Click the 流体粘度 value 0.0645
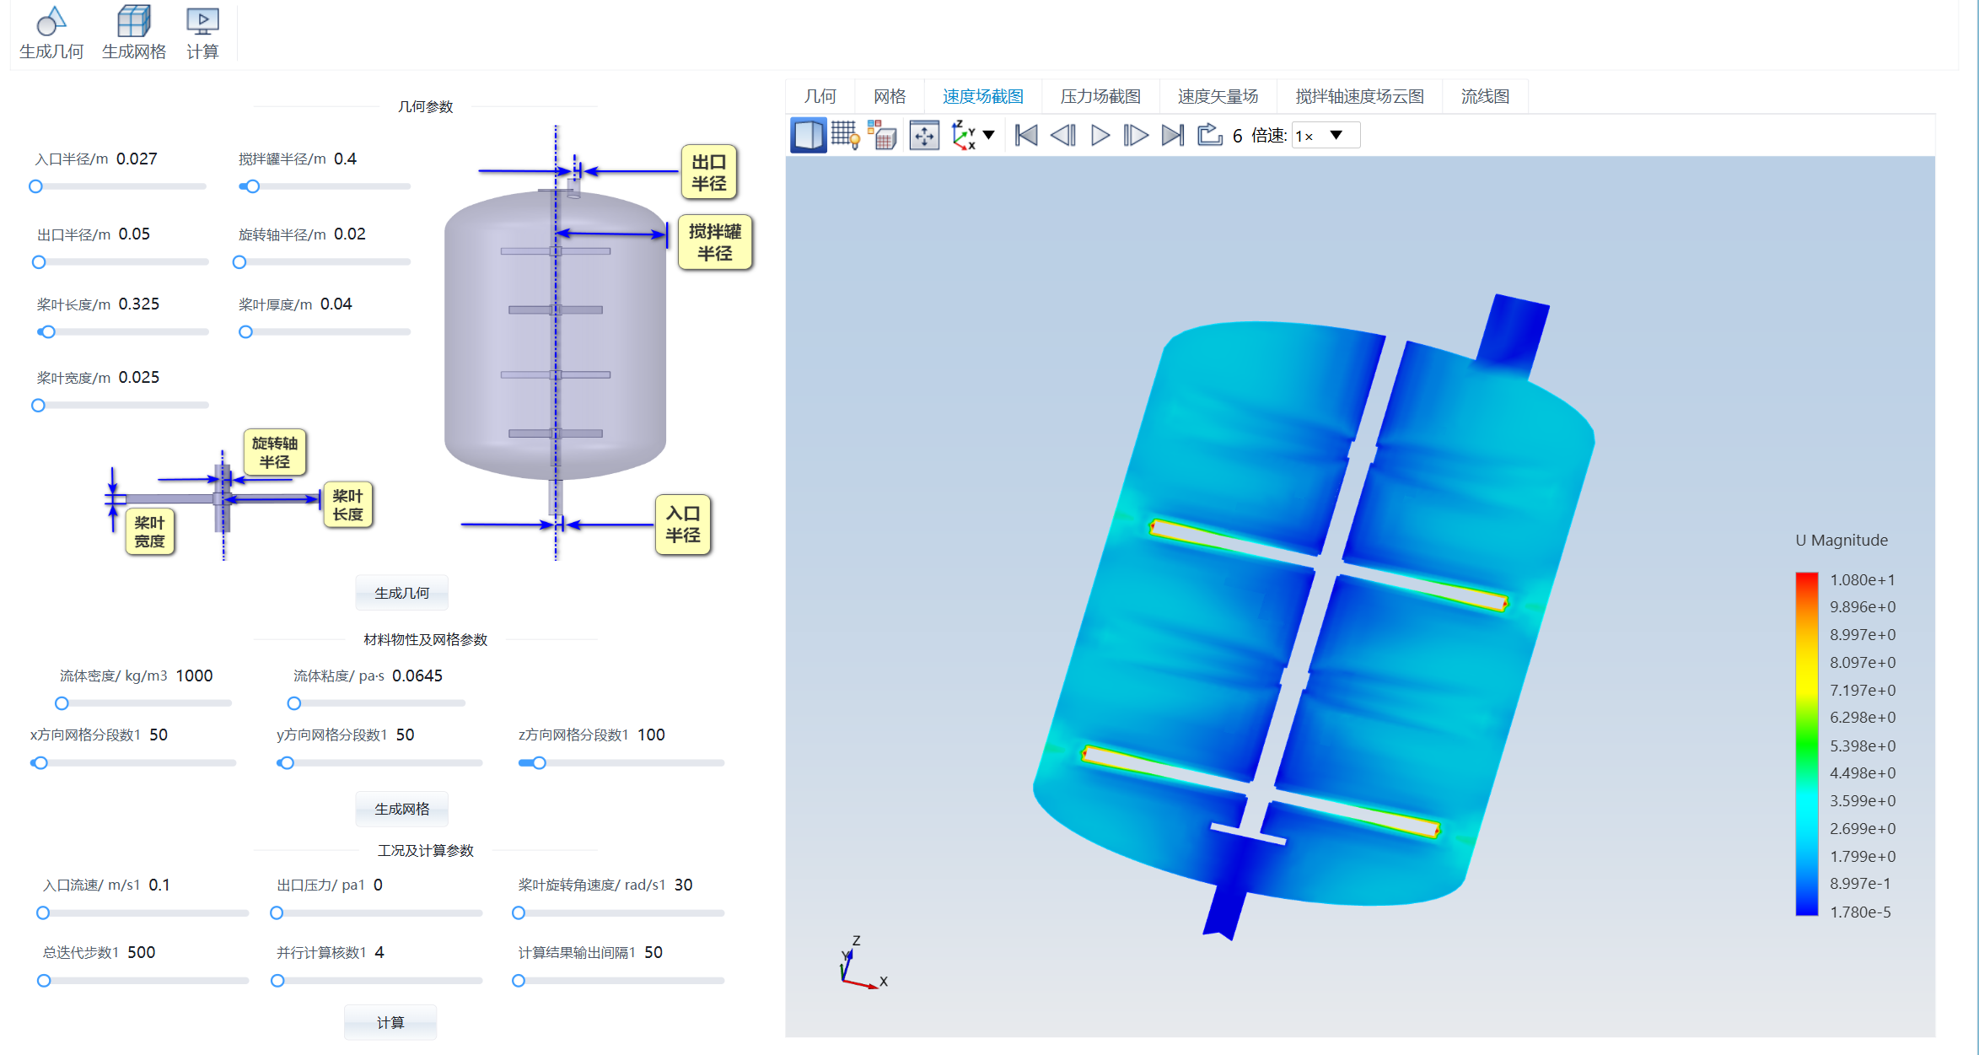 [417, 676]
